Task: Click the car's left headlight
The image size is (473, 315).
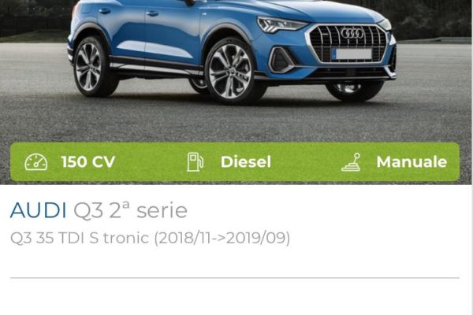Action: pyautogui.click(x=281, y=24)
